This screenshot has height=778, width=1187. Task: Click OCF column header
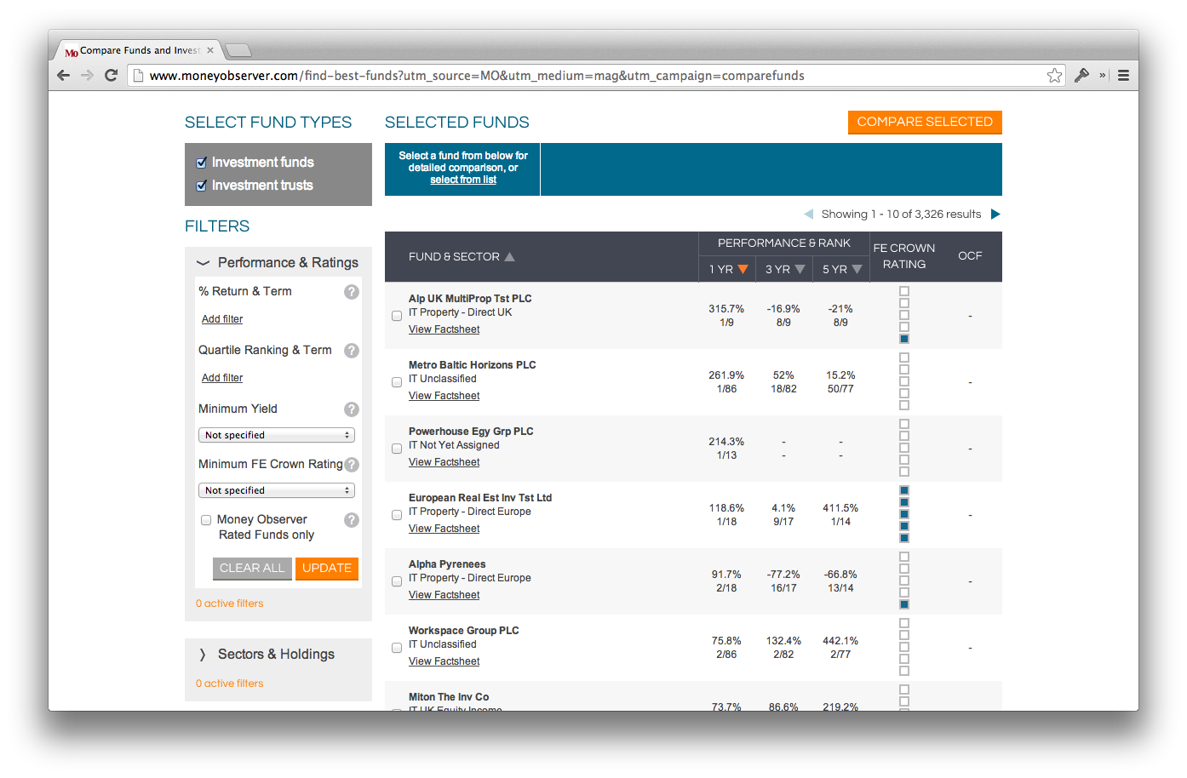[x=970, y=255]
